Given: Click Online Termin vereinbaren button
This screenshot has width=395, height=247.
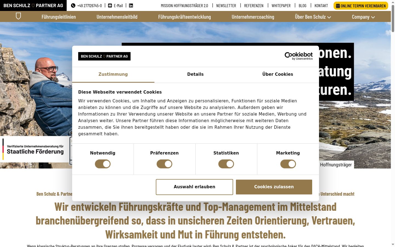Looking at the screenshot, I should coord(361,6).
